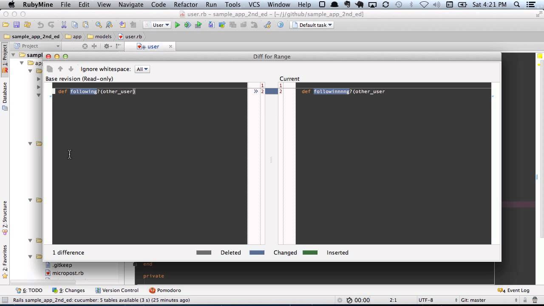
Task: Open the User run configuration dropdown
Action: [157, 25]
